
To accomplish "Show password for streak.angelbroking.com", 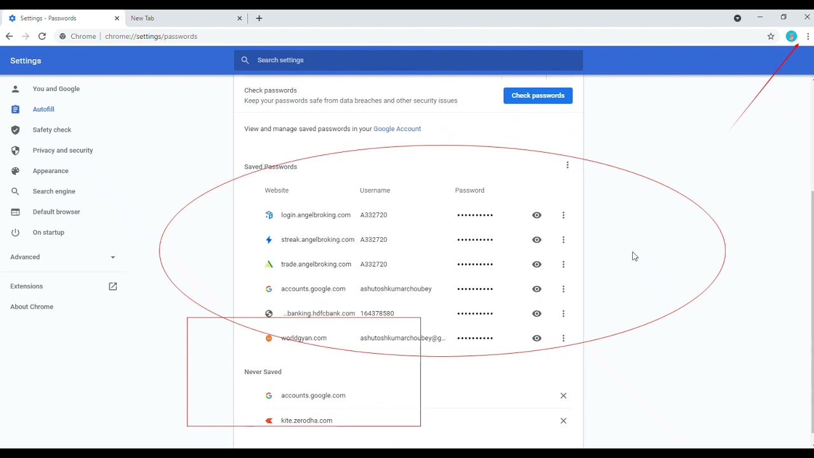I will (x=537, y=240).
